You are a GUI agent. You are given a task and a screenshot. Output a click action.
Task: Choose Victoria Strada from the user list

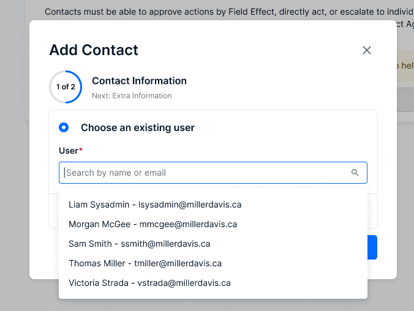[x=149, y=283]
